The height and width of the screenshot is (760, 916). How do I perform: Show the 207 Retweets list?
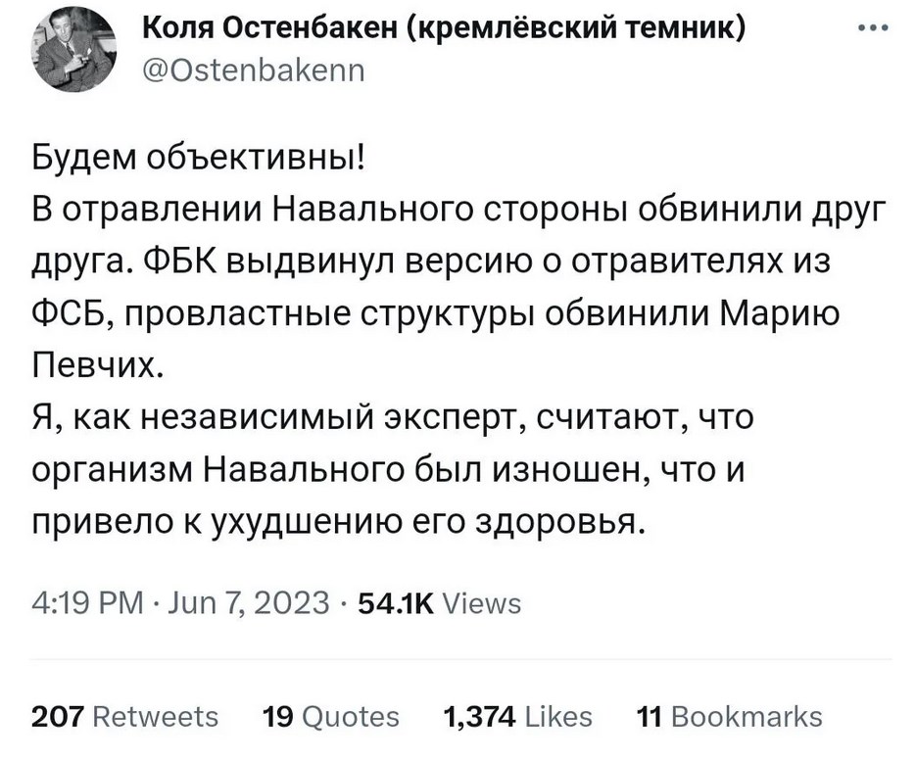click(x=125, y=717)
